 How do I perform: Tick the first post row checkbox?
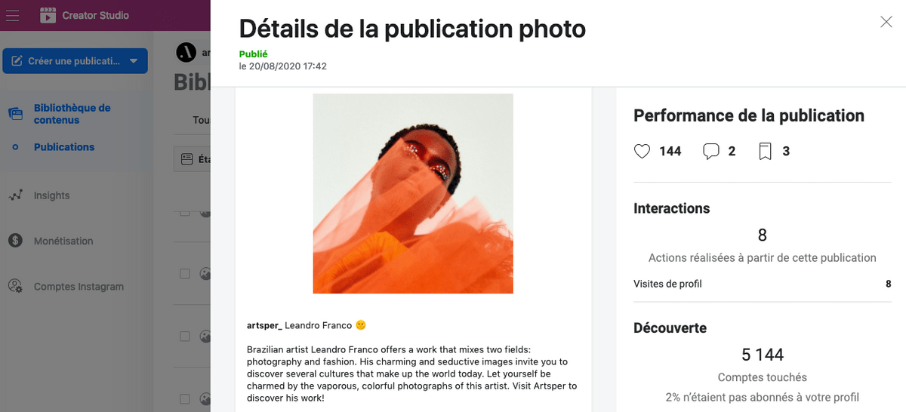(x=184, y=214)
